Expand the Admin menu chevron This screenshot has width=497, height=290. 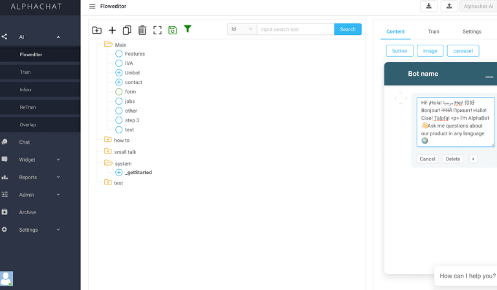[x=58, y=194]
